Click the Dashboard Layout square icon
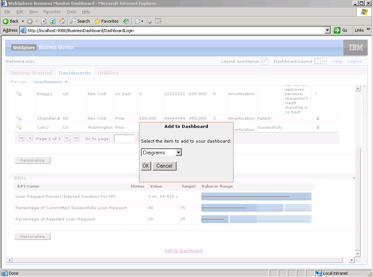This screenshot has width=373, height=277. [x=318, y=61]
